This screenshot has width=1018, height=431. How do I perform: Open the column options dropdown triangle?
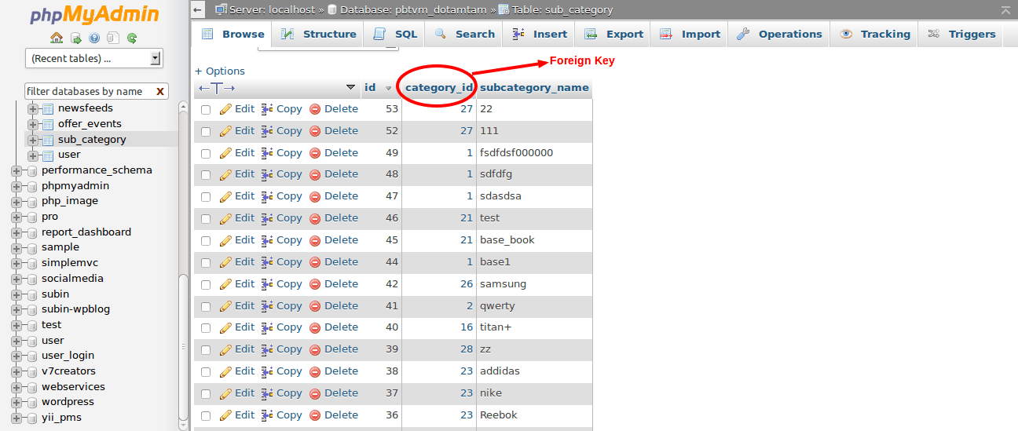pyautogui.click(x=351, y=87)
